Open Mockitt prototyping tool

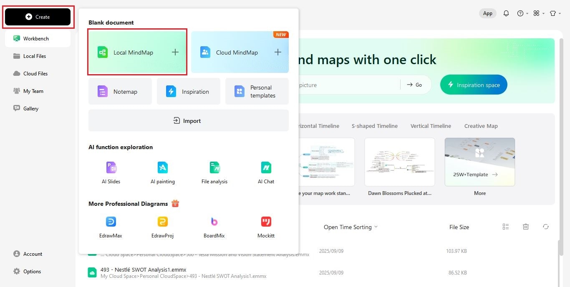[266, 226]
